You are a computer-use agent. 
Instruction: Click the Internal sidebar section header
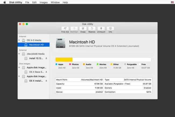point(23,36)
